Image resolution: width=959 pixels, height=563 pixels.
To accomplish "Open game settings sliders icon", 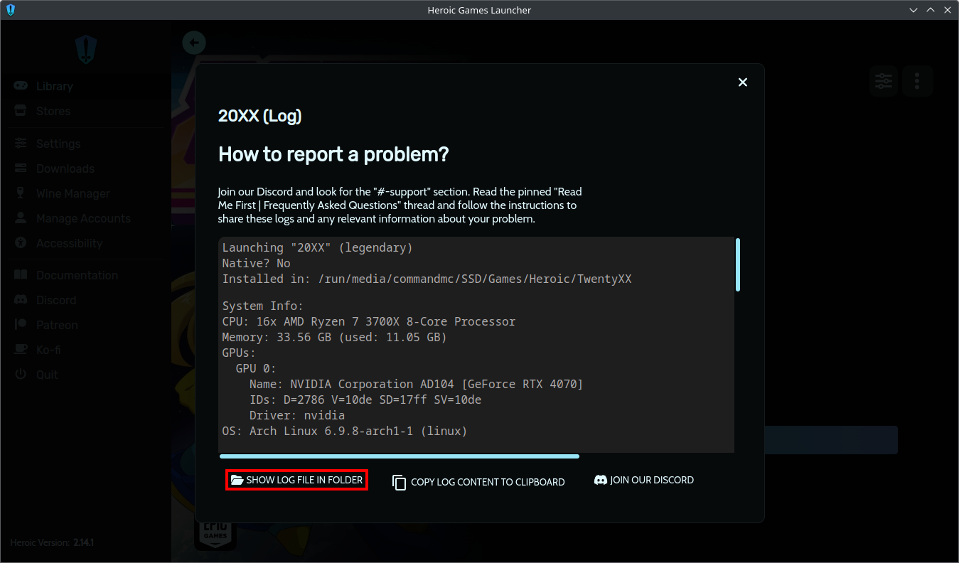I will pos(884,81).
